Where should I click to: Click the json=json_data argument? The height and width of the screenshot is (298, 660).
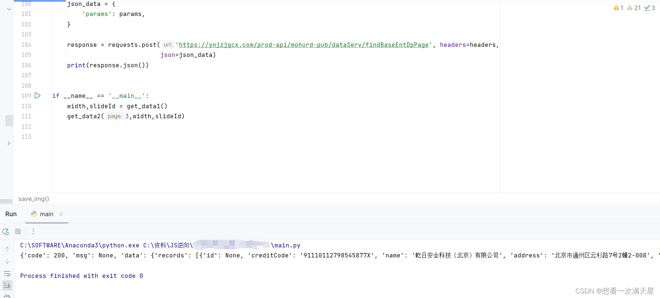188,55
